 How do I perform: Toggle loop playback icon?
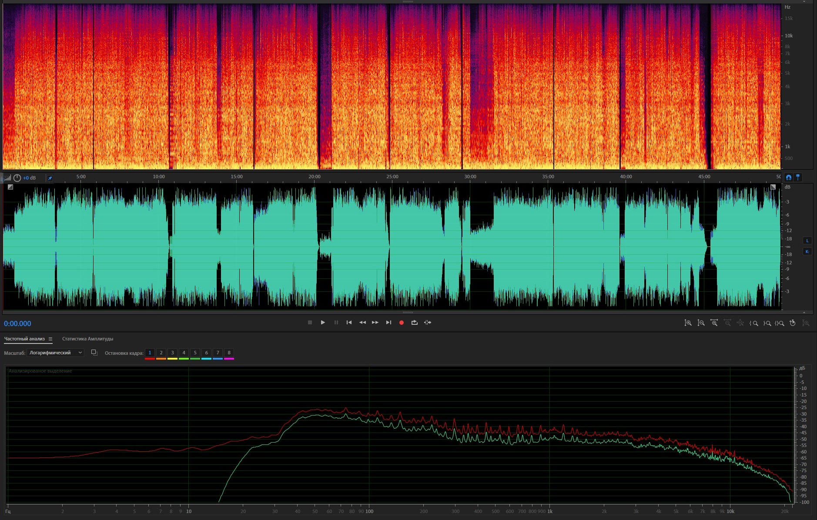tap(414, 323)
